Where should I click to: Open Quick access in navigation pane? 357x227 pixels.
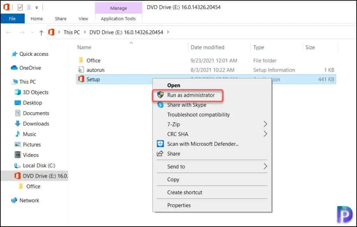tap(34, 54)
